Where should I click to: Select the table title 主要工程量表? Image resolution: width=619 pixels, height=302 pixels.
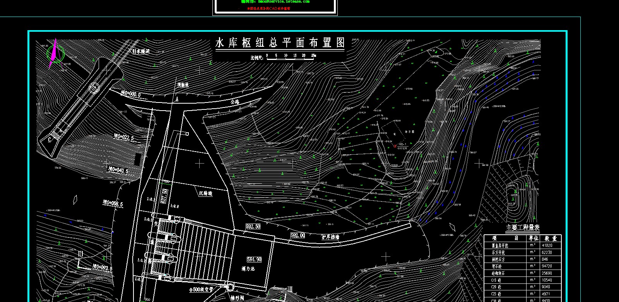tap(523, 228)
